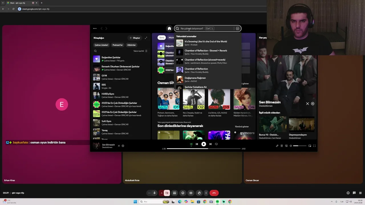Toggle repeat in the Spotify player
The height and width of the screenshot is (205, 365).
(216, 144)
